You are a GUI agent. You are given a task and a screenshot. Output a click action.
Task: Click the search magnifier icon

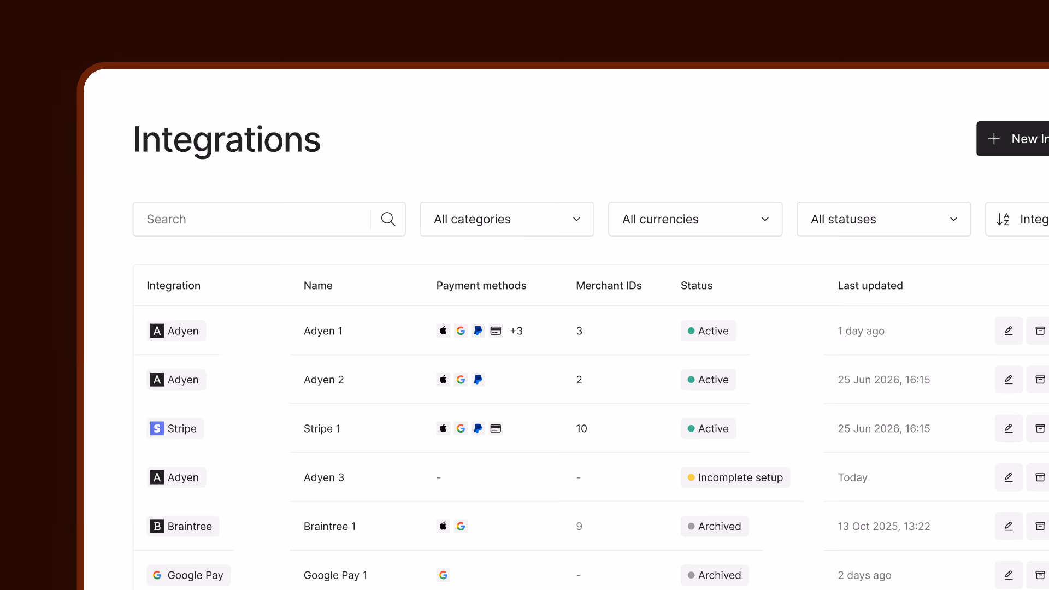click(x=388, y=219)
